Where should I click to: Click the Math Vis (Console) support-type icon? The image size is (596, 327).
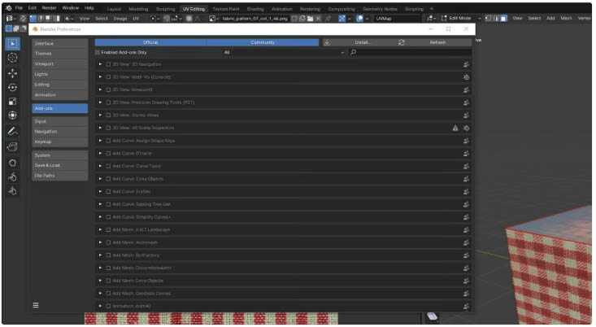[467, 76]
